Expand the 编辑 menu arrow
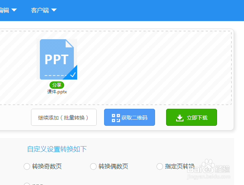Screen dimensions: 244x185 (x=14, y=10)
